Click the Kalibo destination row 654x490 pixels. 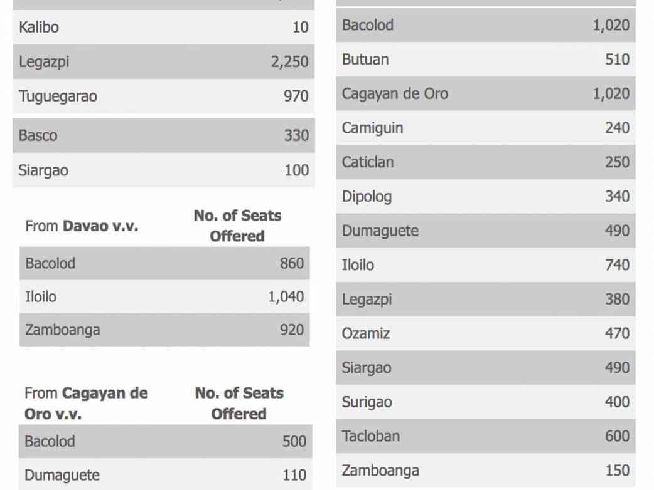[x=163, y=28]
